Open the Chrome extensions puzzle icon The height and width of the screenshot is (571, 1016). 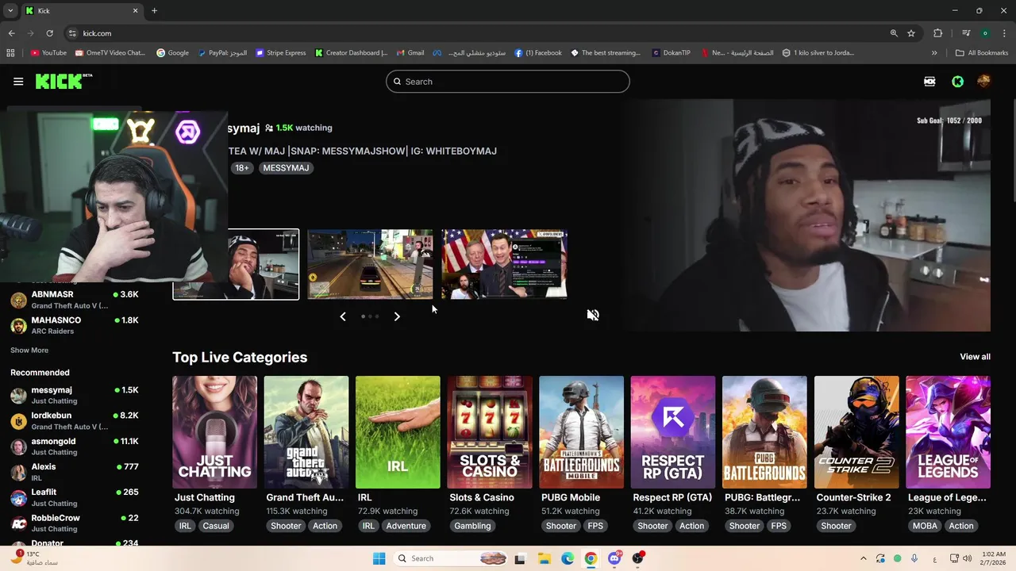(x=938, y=33)
